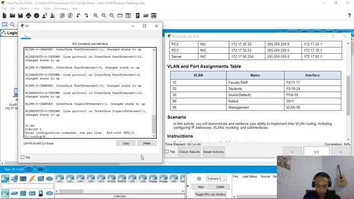Click Guest(Default) cell in VLAN table
Viewport: 354px width, 199px height.
pyautogui.click(x=255, y=95)
